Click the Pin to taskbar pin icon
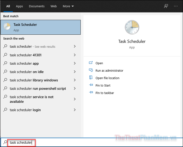 tap(91, 93)
